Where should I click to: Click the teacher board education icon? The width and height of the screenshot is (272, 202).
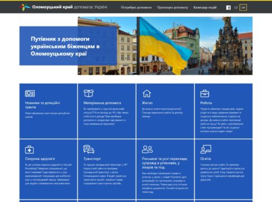tap(206, 149)
